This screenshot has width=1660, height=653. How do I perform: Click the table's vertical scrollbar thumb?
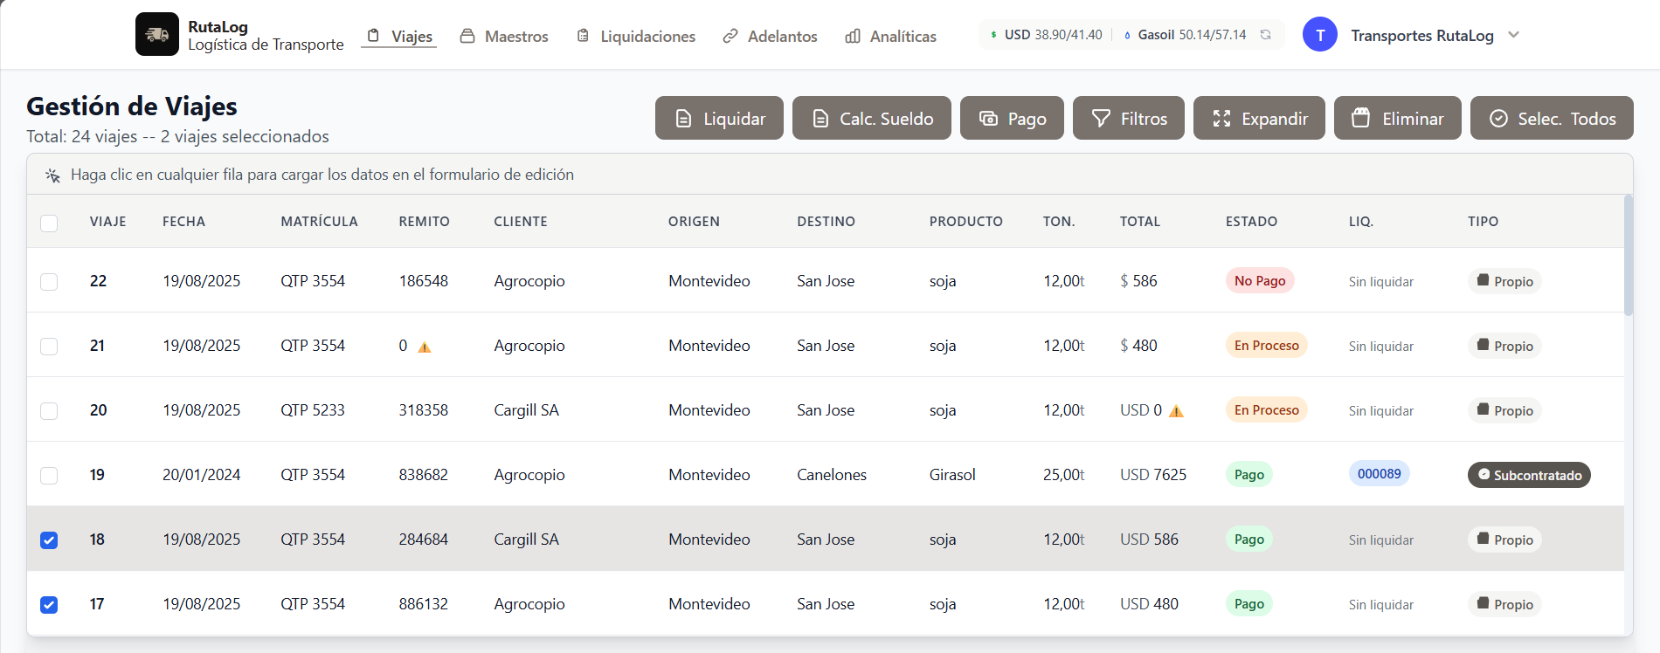click(x=1629, y=255)
